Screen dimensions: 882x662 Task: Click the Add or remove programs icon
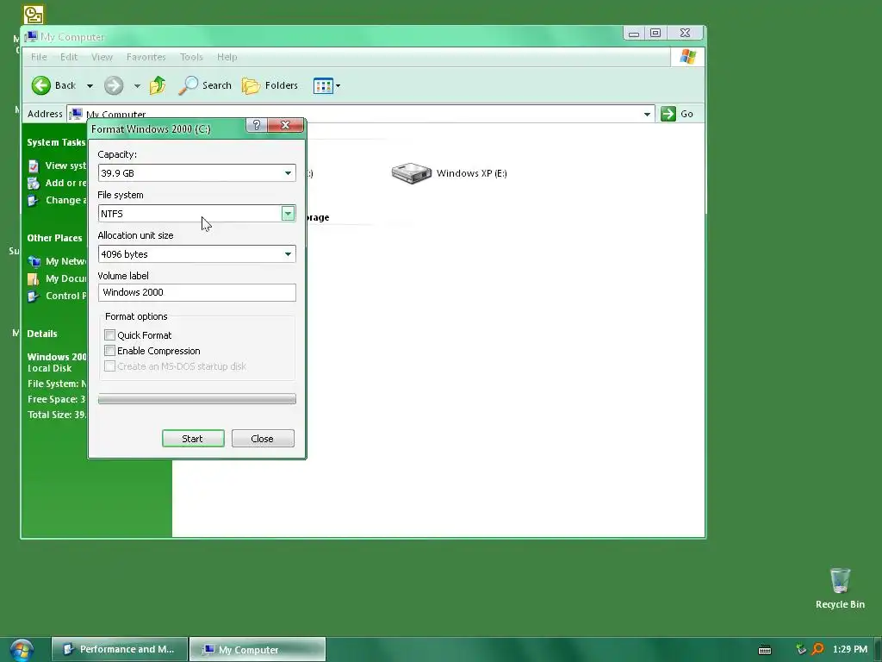34,183
